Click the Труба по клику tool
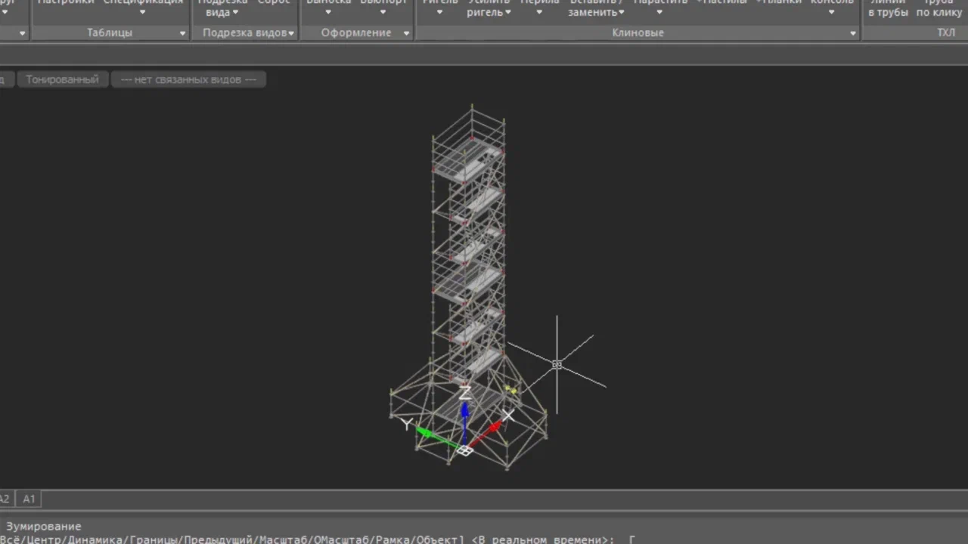 [939, 8]
